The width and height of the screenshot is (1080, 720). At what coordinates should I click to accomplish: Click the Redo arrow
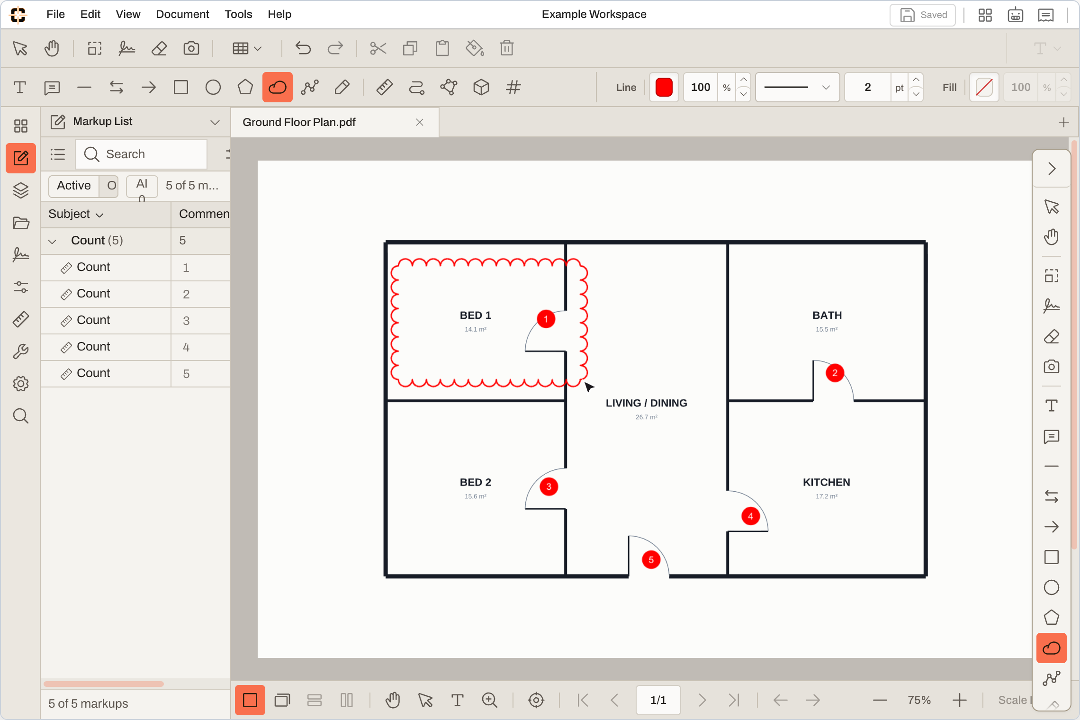pyautogui.click(x=335, y=48)
